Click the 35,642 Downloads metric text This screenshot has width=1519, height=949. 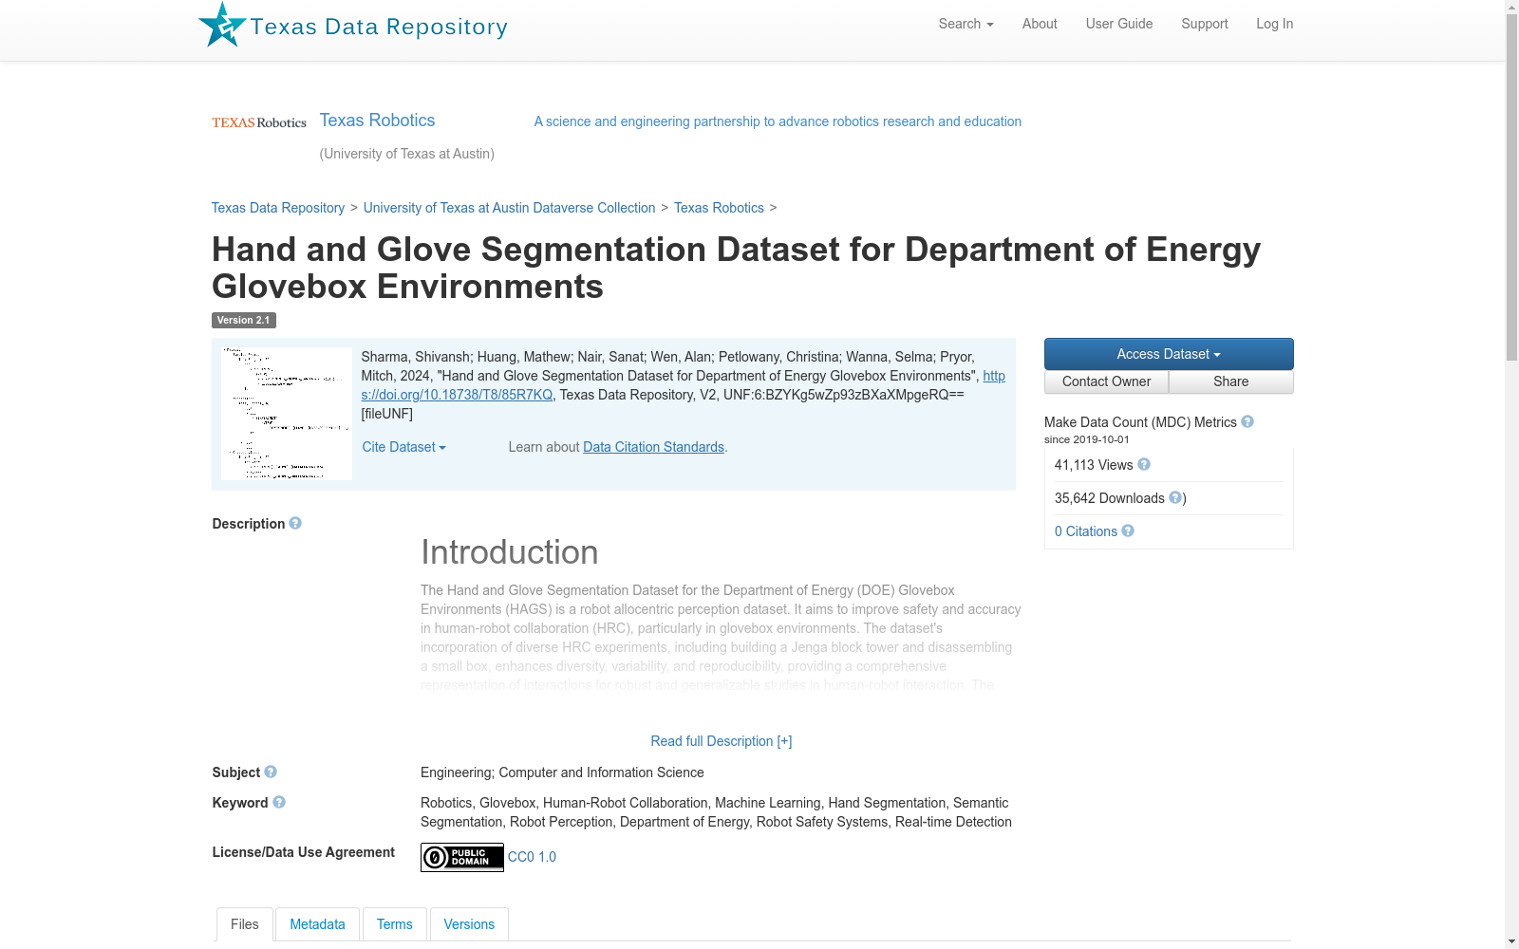[x=1110, y=498]
